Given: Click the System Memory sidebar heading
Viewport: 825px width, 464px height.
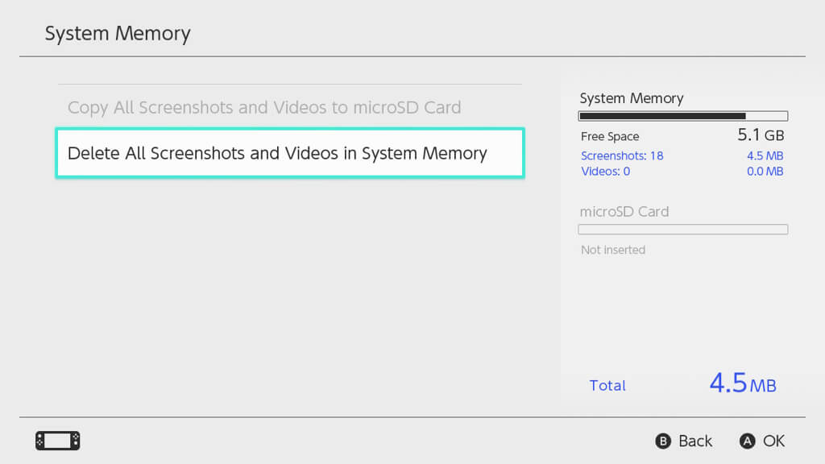Looking at the screenshot, I should click(632, 98).
